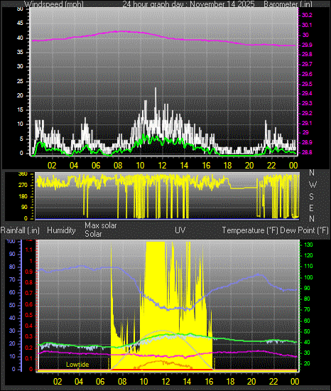Click the 'Lowtide' marker label

[77, 365]
